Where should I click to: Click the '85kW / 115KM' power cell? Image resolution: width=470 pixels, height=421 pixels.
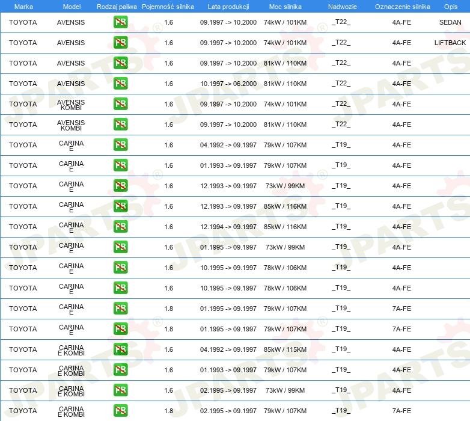click(285, 349)
